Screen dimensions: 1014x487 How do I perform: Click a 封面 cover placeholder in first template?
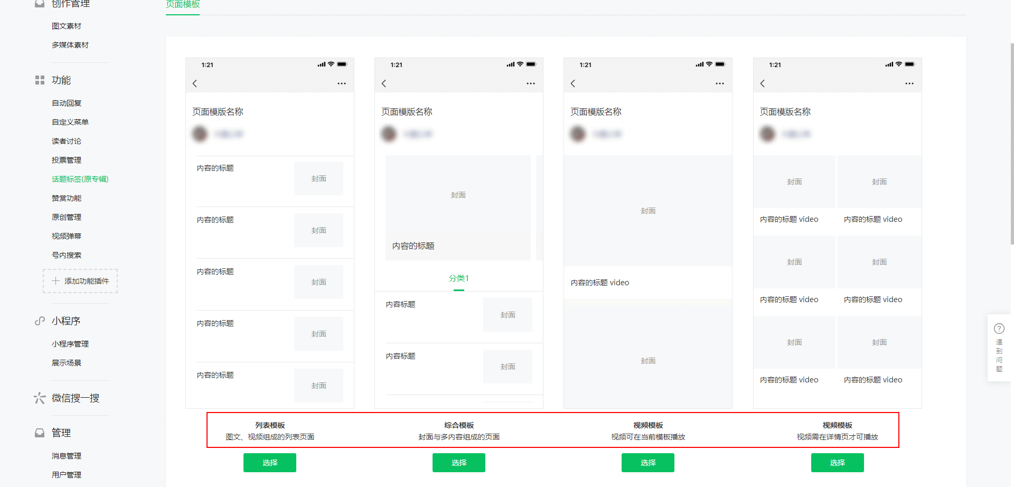(318, 179)
